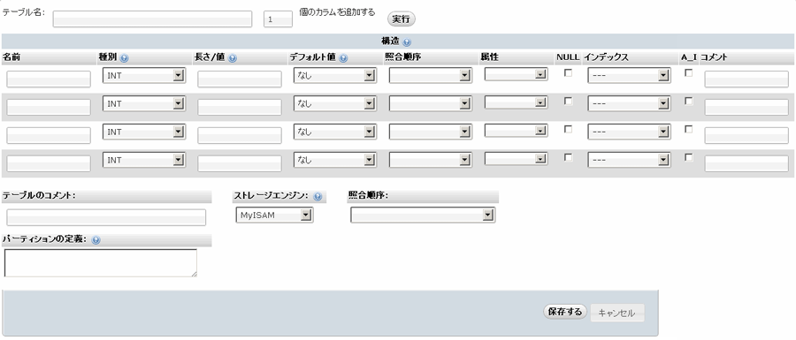Click the インデックス column header

[x=606, y=57]
